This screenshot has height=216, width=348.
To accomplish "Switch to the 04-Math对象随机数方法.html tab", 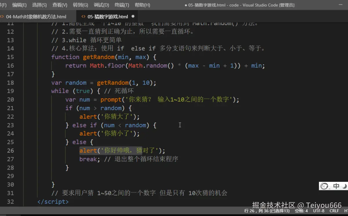I will coord(36,17).
